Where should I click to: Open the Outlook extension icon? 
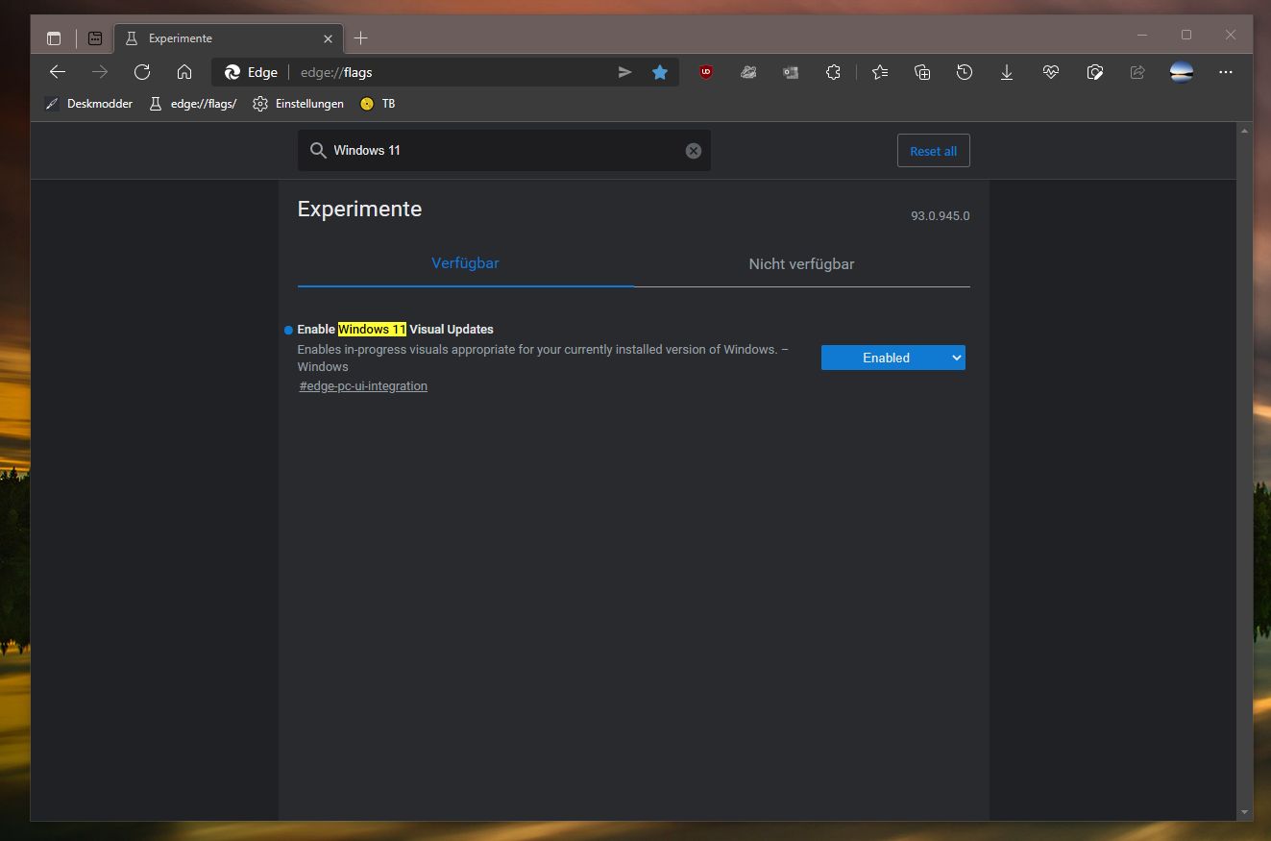[x=791, y=72]
